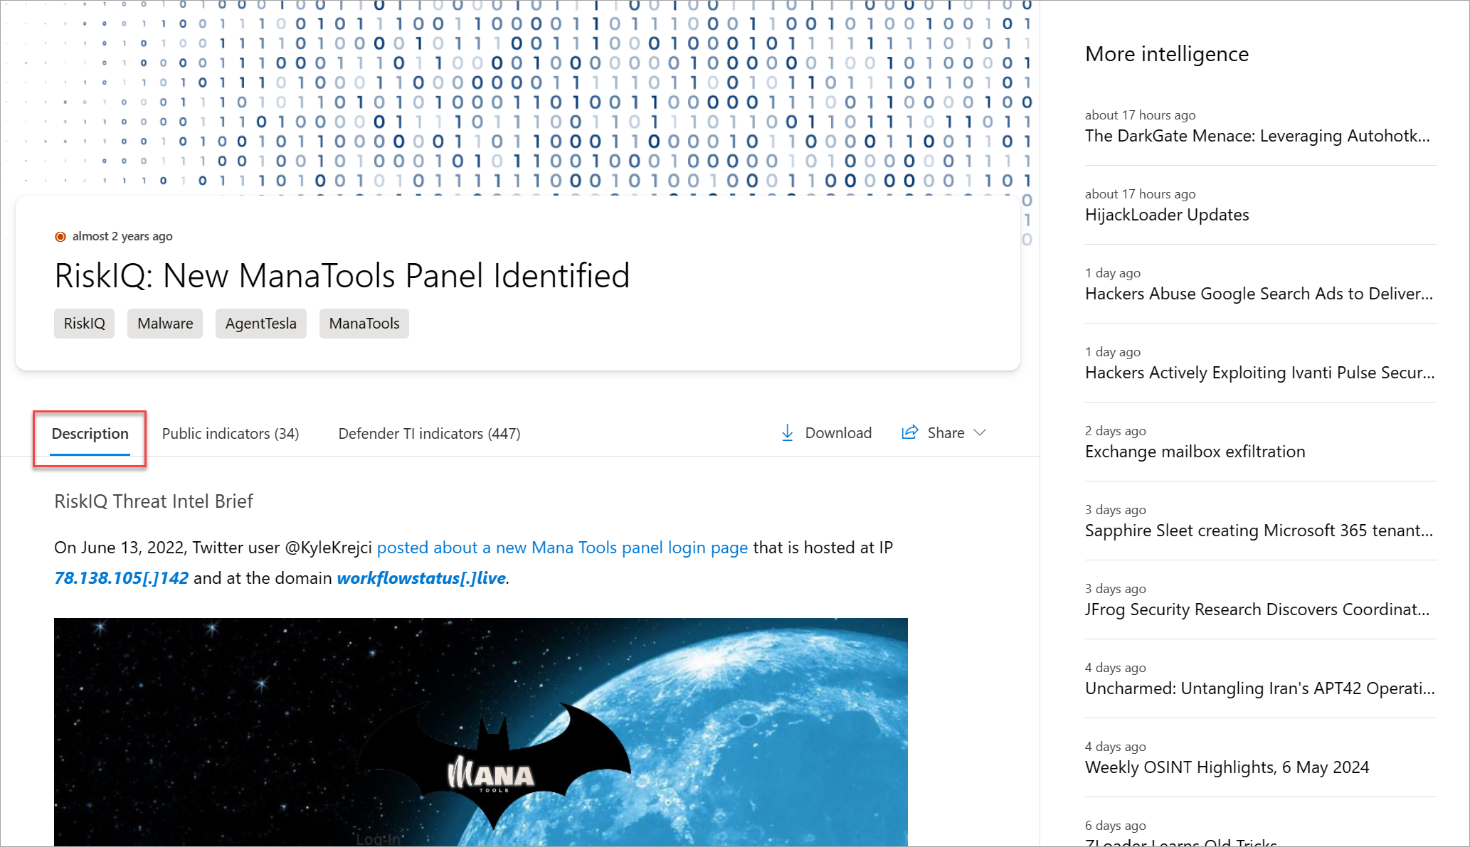Open Sapphire Sleet Microsoft 365 tenant article

click(1258, 531)
